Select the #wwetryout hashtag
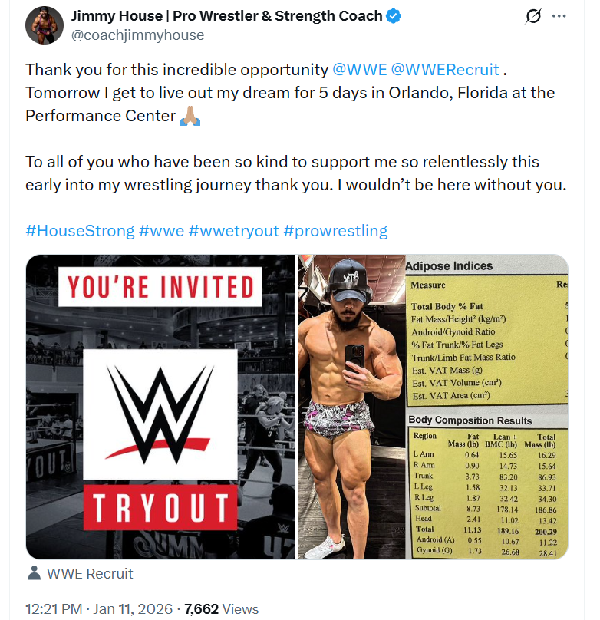Image resolution: width=600 pixels, height=620 pixels. (x=233, y=231)
